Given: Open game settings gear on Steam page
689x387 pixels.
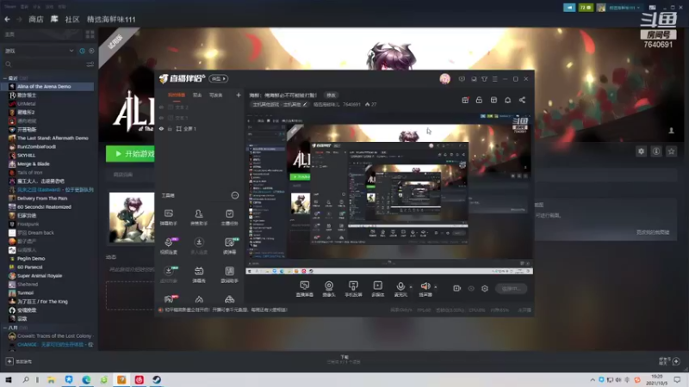Looking at the screenshot, I should pyautogui.click(x=641, y=151).
